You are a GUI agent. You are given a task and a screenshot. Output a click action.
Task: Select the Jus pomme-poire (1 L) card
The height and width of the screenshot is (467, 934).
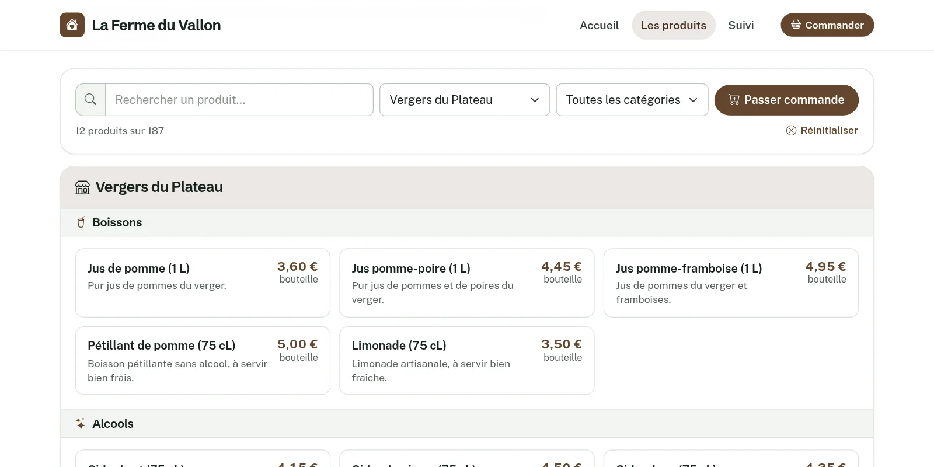(x=467, y=283)
